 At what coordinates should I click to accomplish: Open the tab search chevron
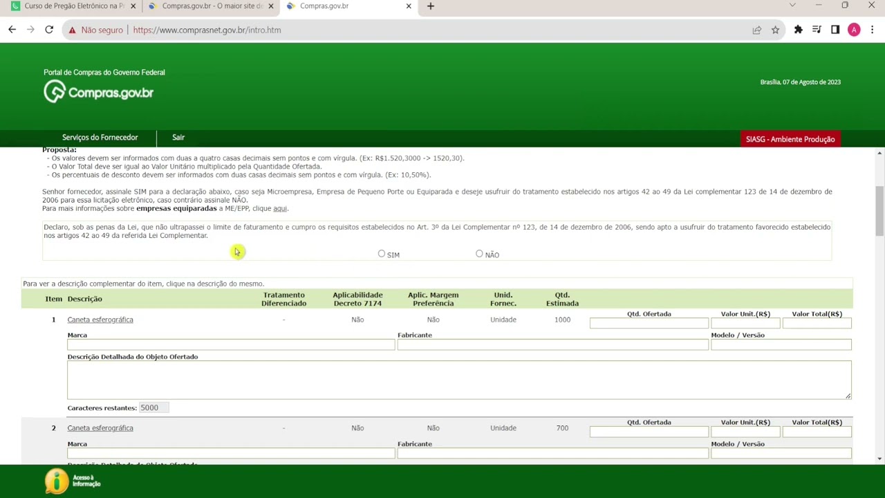point(792,6)
